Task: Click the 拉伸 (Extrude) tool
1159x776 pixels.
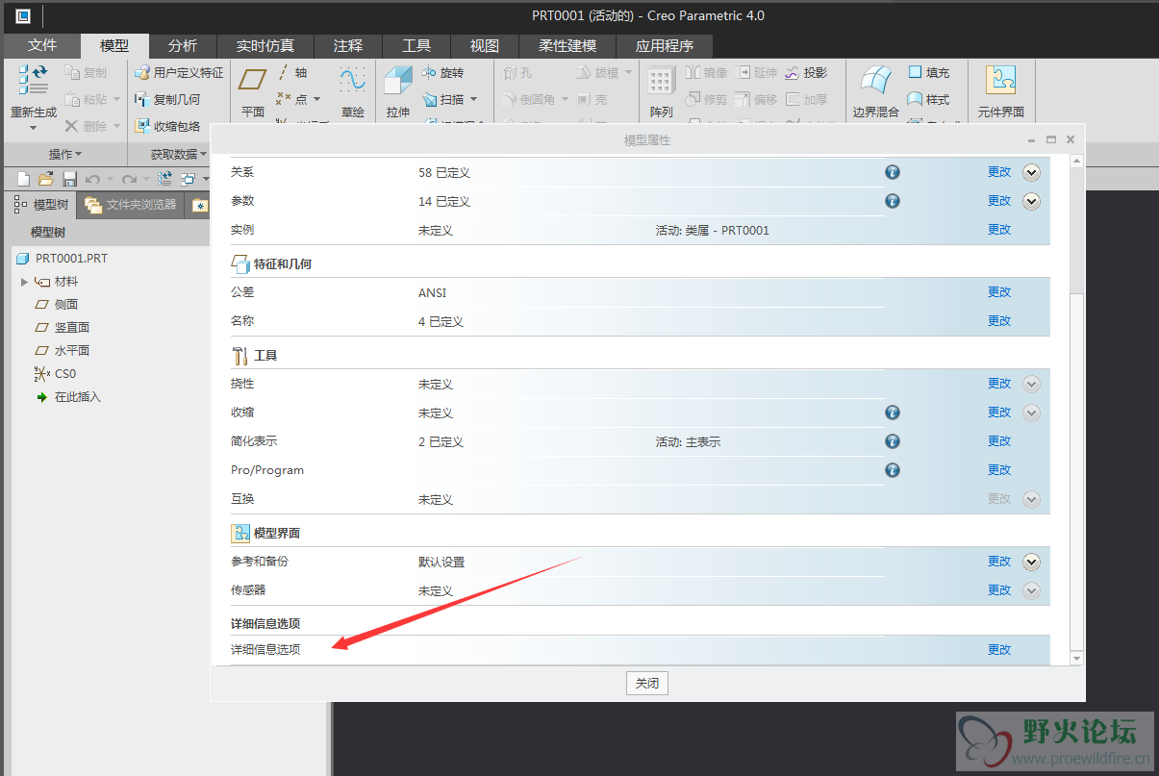Action: (398, 93)
